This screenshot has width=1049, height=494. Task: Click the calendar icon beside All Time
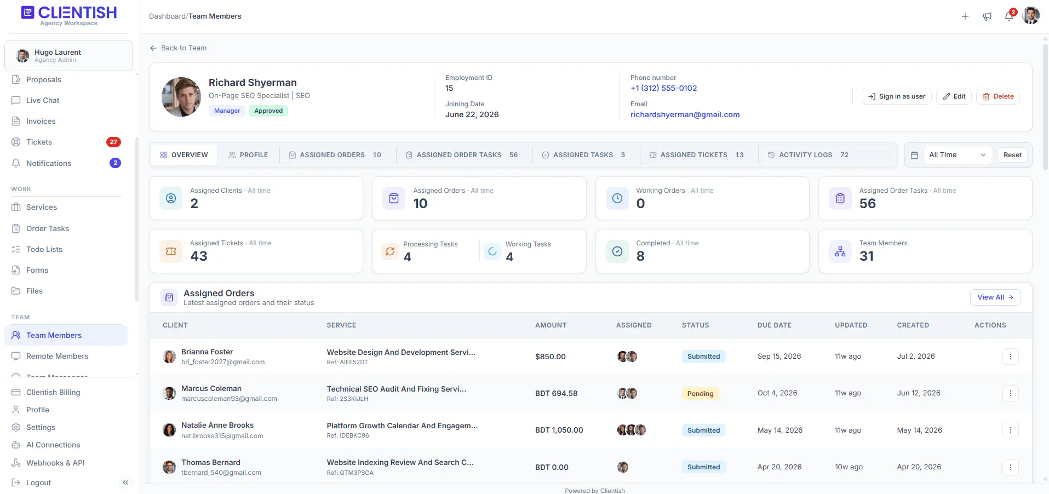pyautogui.click(x=914, y=155)
